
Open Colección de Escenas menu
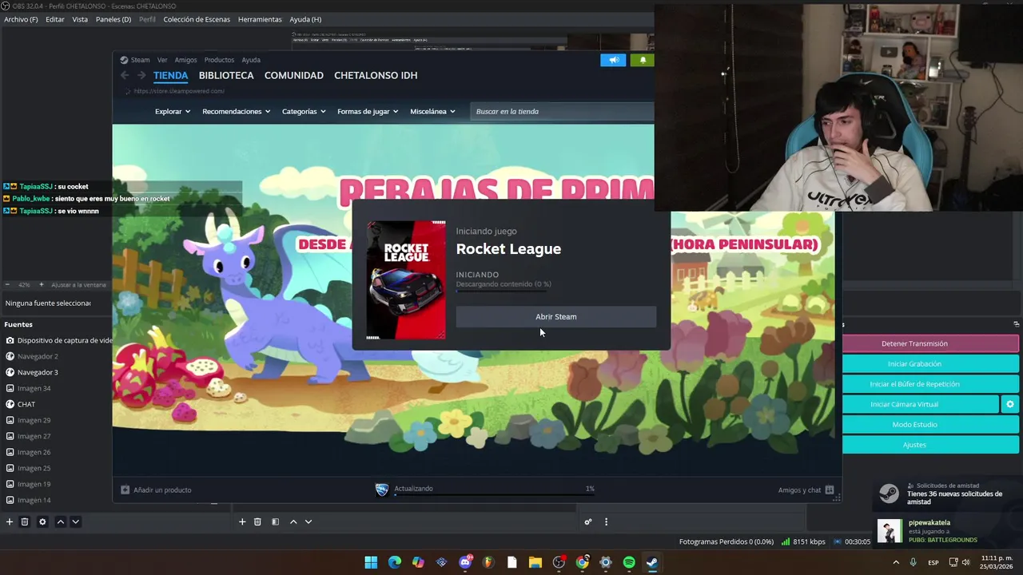(x=197, y=19)
